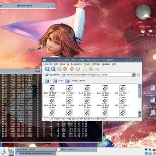
Task: Click the last greyed icon in Konqueror toolbar
Action: click(x=97, y=69)
